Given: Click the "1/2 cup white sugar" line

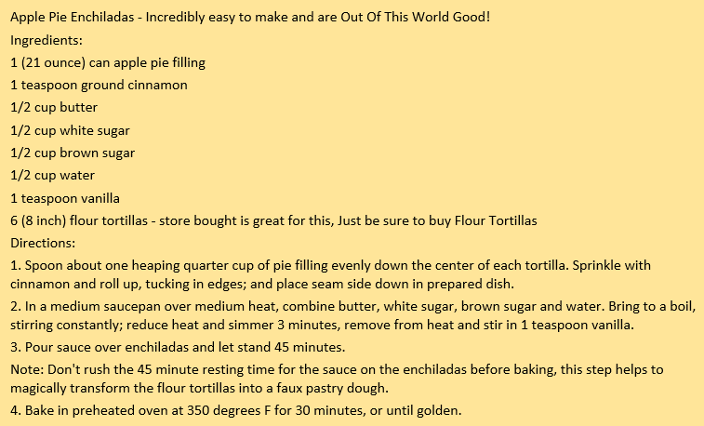Looking at the screenshot, I should coord(70,130).
